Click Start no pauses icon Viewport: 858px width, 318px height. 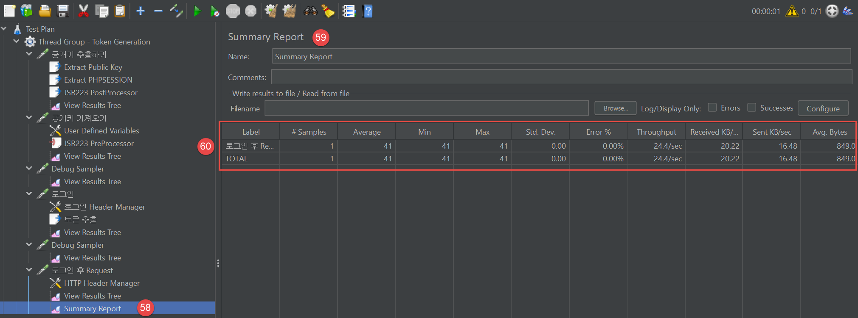(215, 11)
